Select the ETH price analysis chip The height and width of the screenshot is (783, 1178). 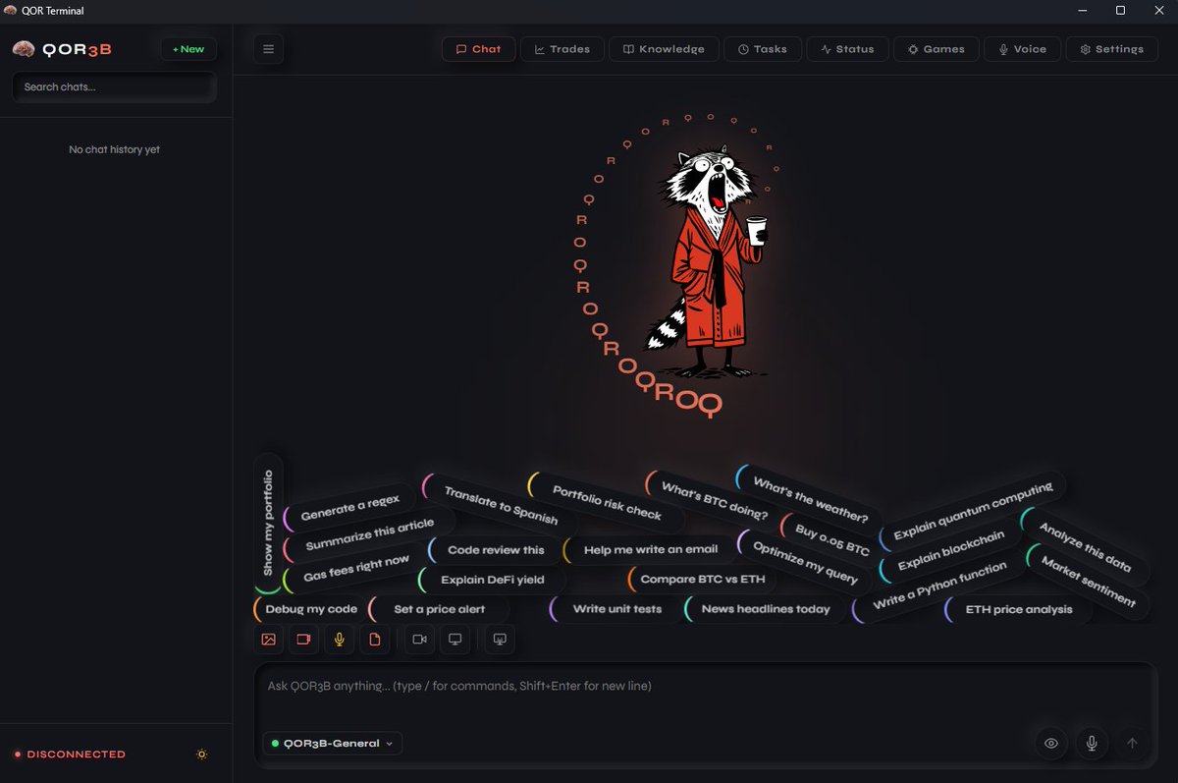[1018, 609]
